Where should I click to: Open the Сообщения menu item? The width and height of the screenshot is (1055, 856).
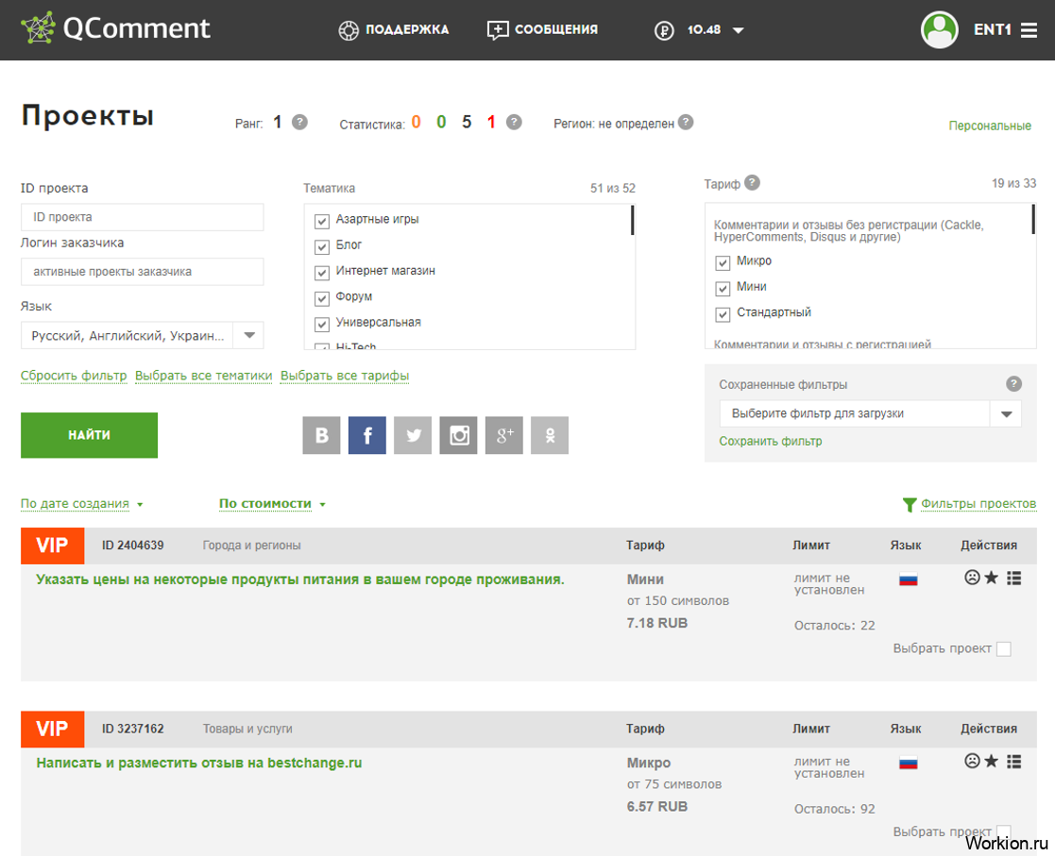[542, 29]
